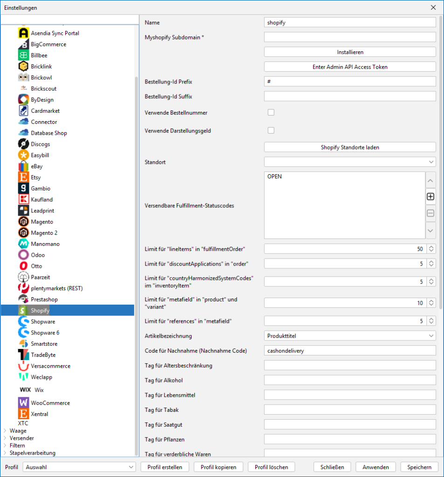Viewport: 444px width, 477px height.
Task: Click the Magento 2 icon
Action: pyautogui.click(x=23, y=233)
